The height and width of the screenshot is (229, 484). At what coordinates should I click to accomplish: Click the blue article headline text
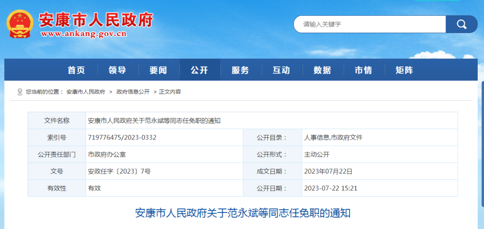242,213
